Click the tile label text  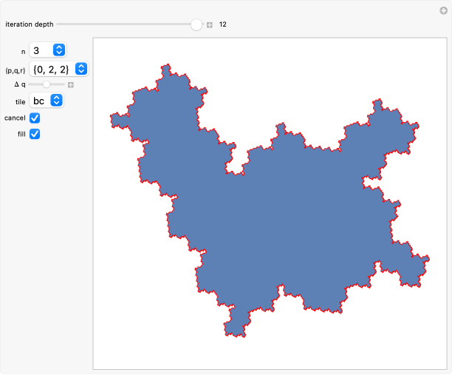tap(20, 101)
